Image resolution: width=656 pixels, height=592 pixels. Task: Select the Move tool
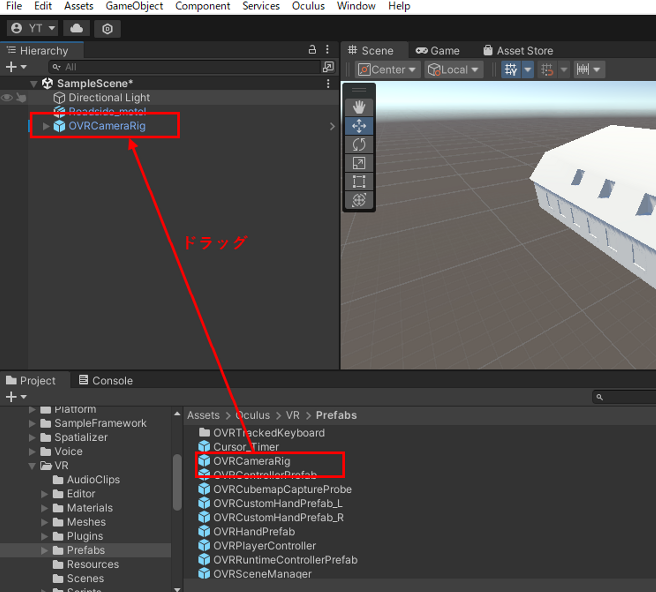359,126
